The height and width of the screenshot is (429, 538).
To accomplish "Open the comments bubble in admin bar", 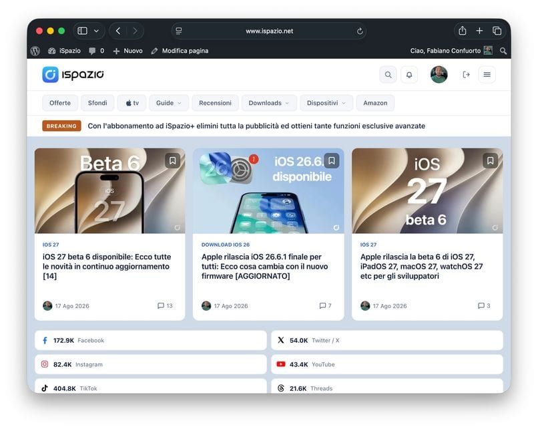I will [96, 51].
